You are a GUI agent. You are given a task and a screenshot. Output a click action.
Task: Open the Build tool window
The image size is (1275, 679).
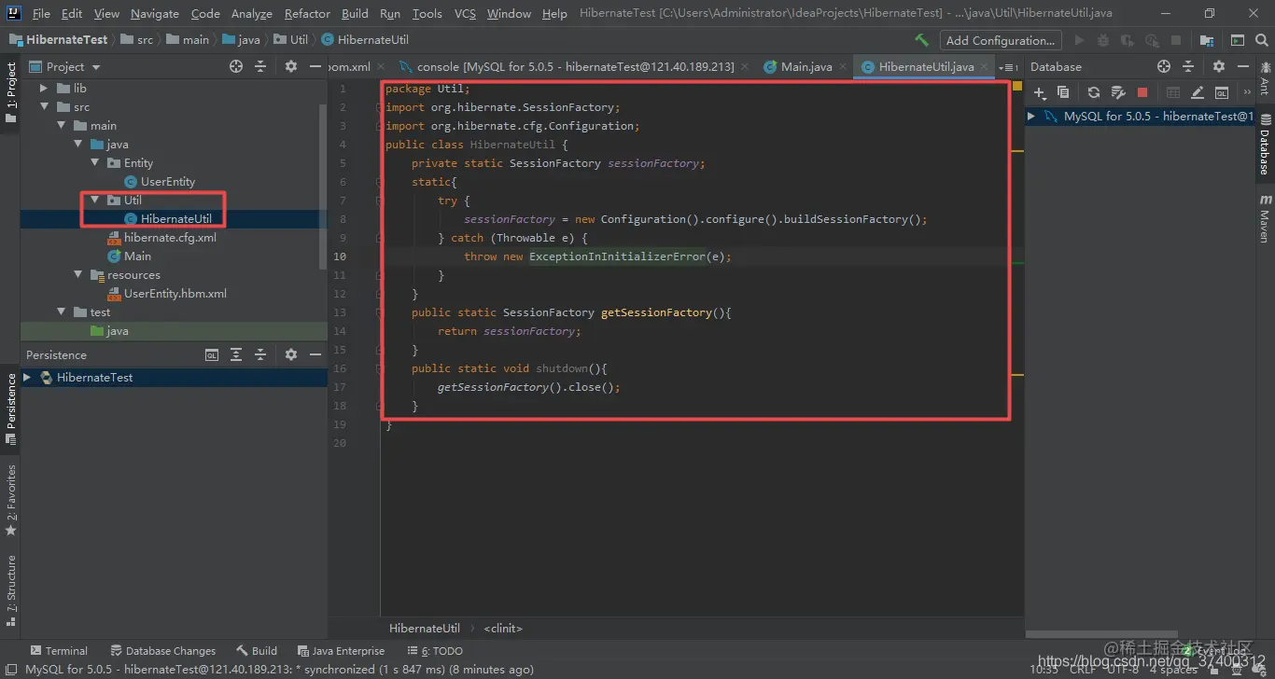[x=258, y=651]
